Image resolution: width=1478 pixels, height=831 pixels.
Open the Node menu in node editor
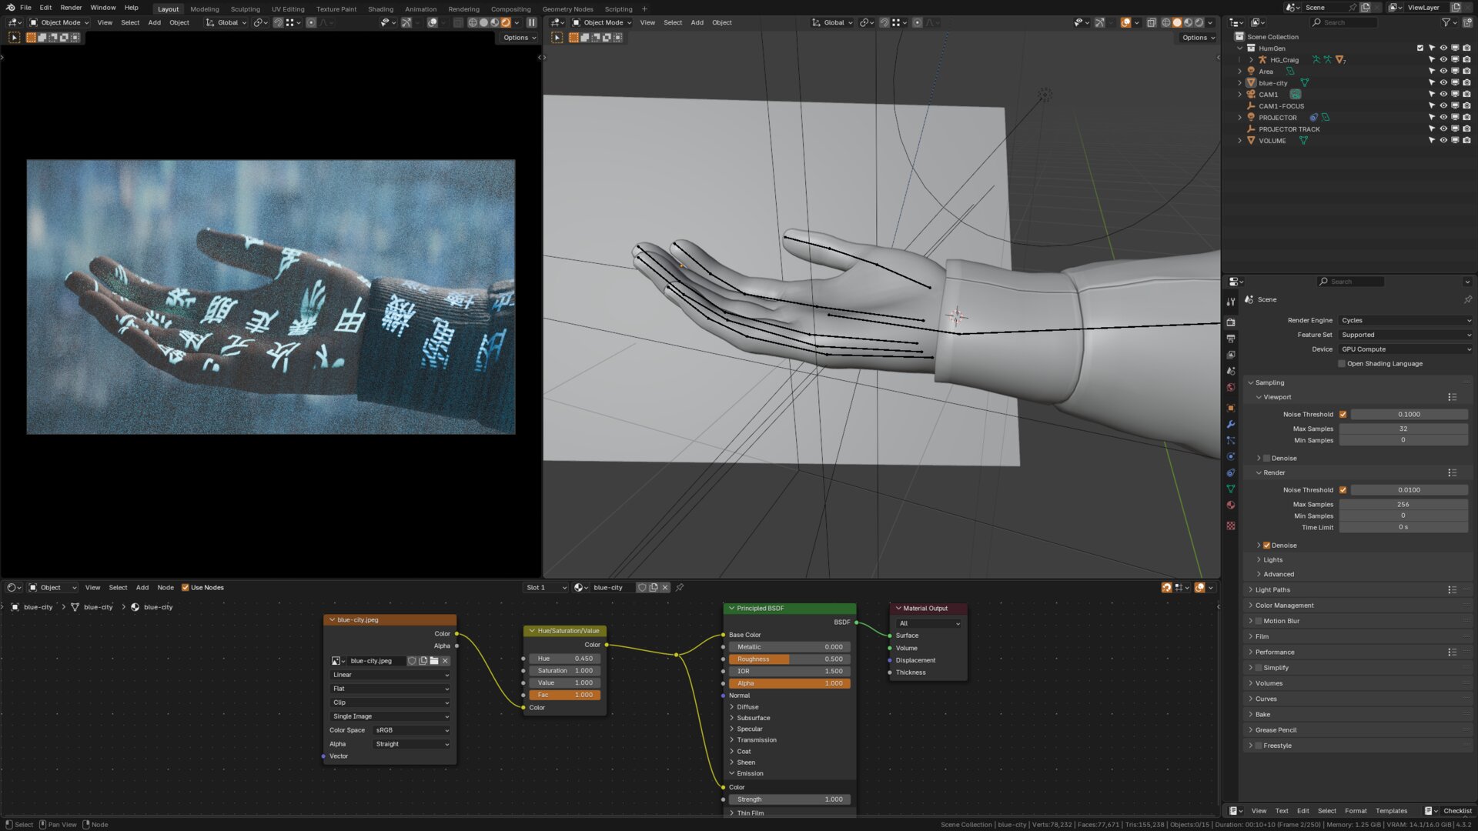[166, 587]
